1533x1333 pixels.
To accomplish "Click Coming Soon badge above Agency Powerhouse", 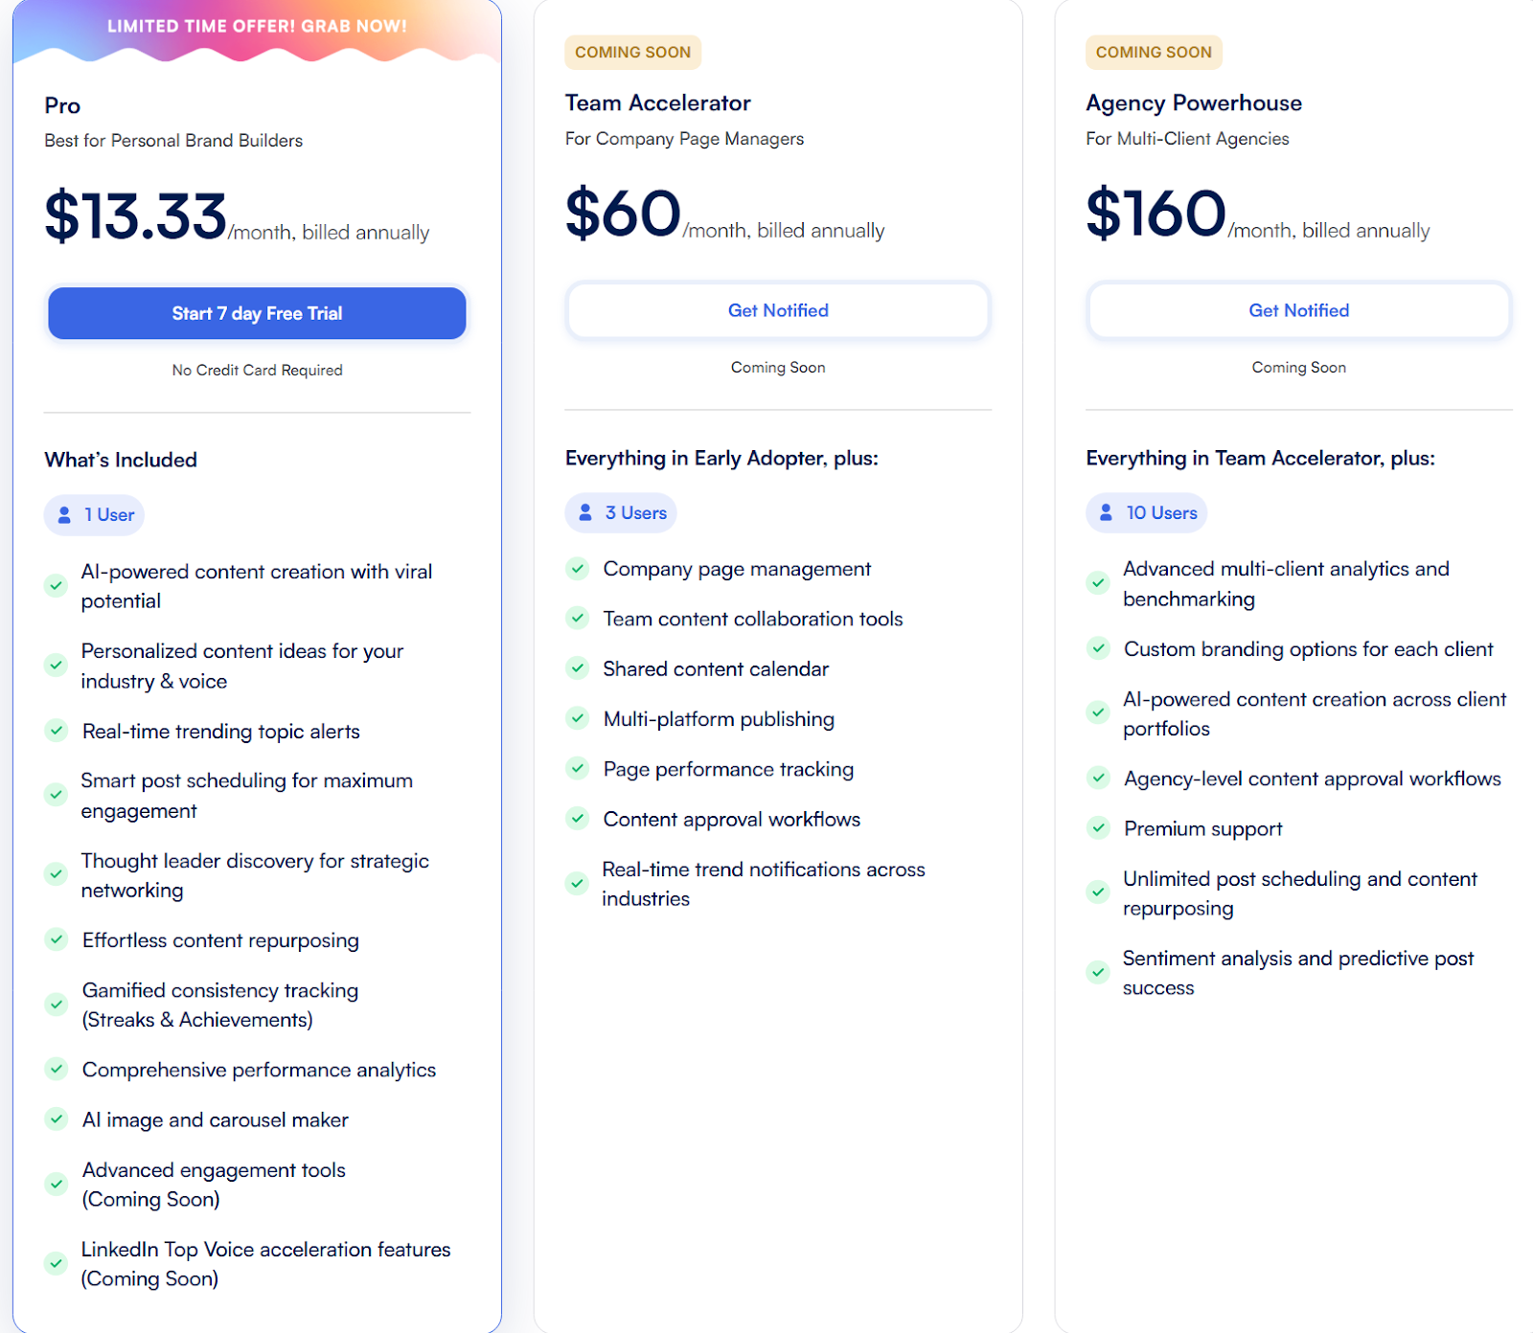I will pos(1154,53).
